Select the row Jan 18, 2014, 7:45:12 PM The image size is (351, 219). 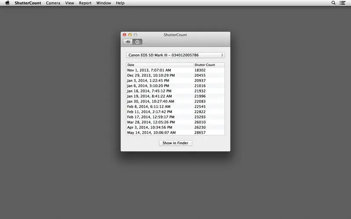click(x=175, y=91)
